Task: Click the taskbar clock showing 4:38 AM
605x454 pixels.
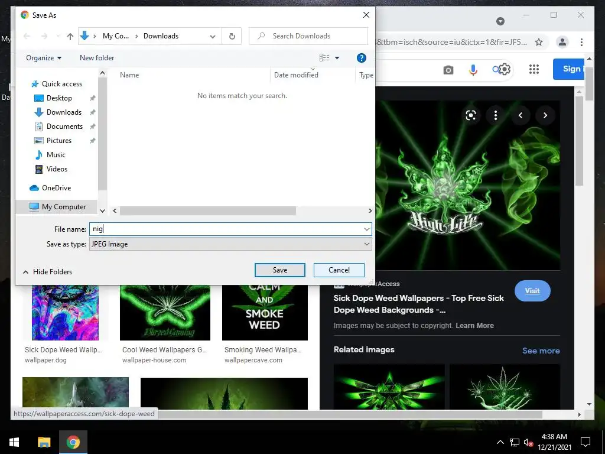Action: pyautogui.click(x=554, y=442)
